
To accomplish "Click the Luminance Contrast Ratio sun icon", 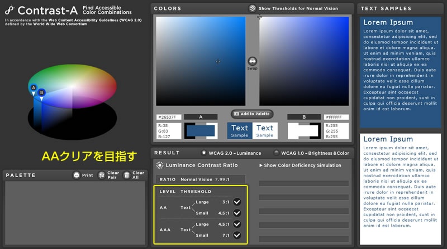I will click(160, 165).
